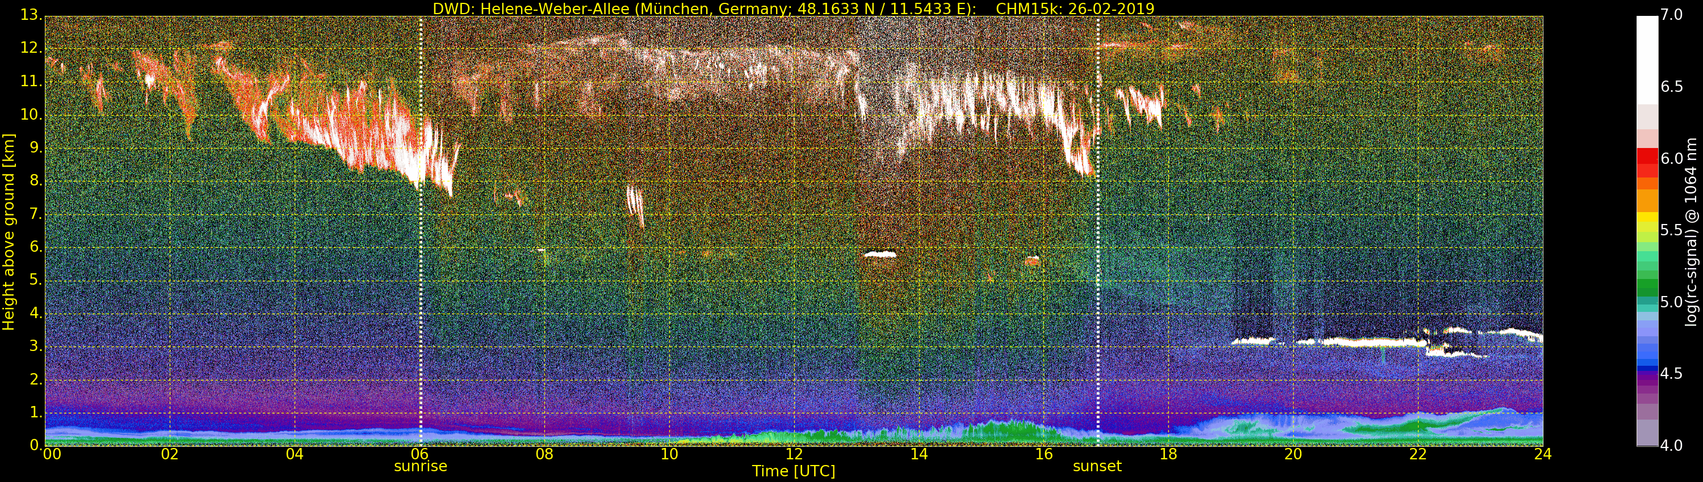Click the 'sunrise' label under the time axis

pos(421,466)
